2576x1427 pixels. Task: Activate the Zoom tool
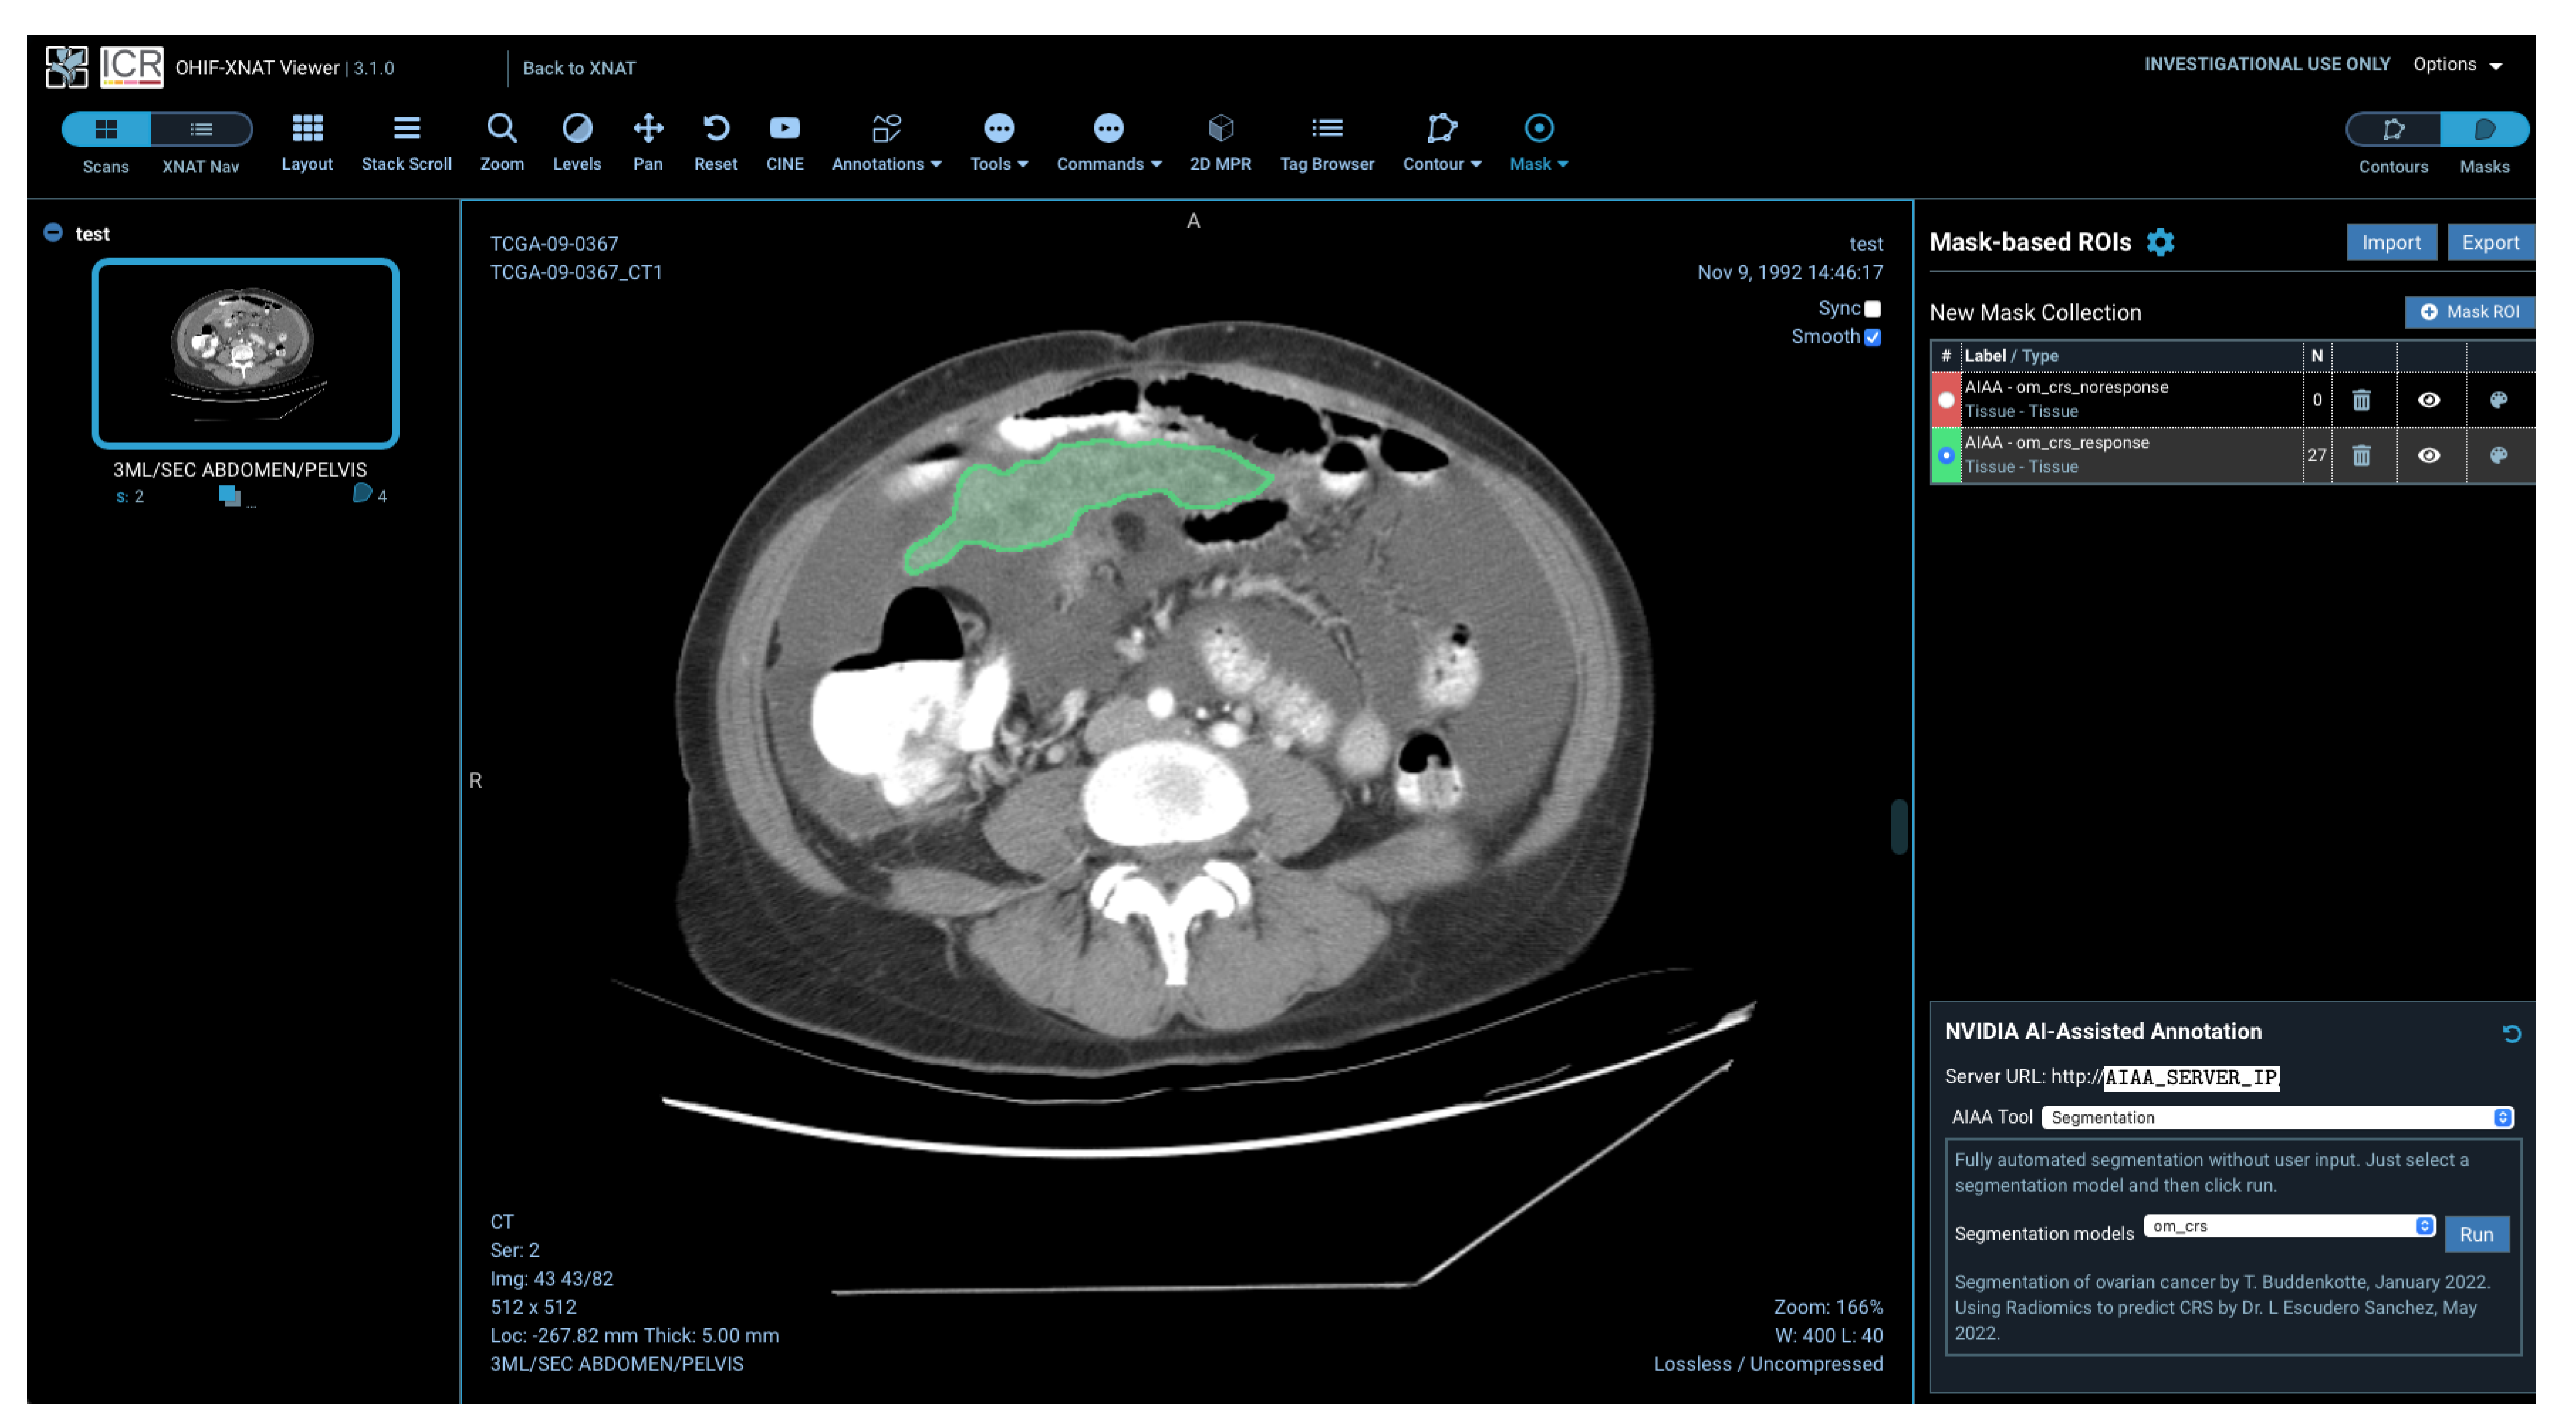502,140
